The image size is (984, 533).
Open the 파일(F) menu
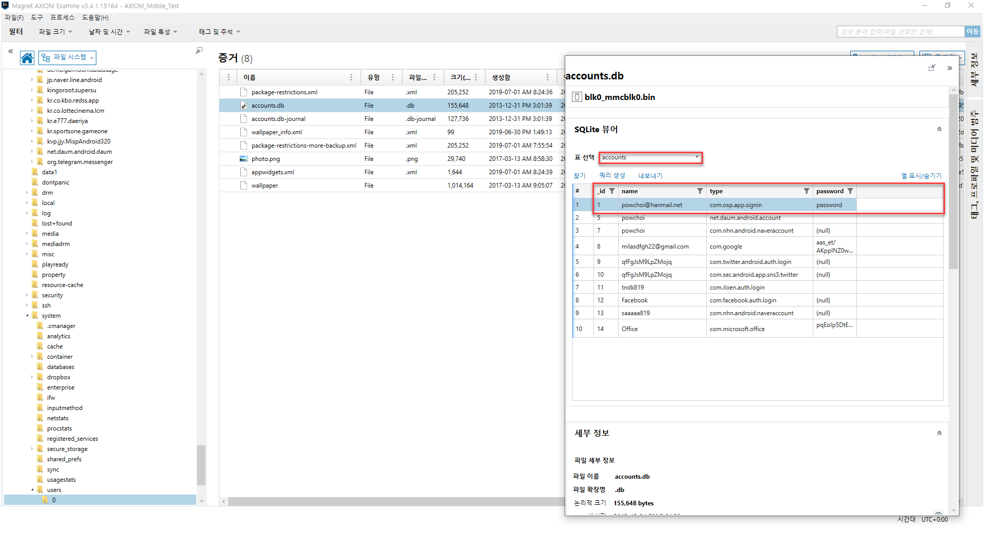point(14,17)
